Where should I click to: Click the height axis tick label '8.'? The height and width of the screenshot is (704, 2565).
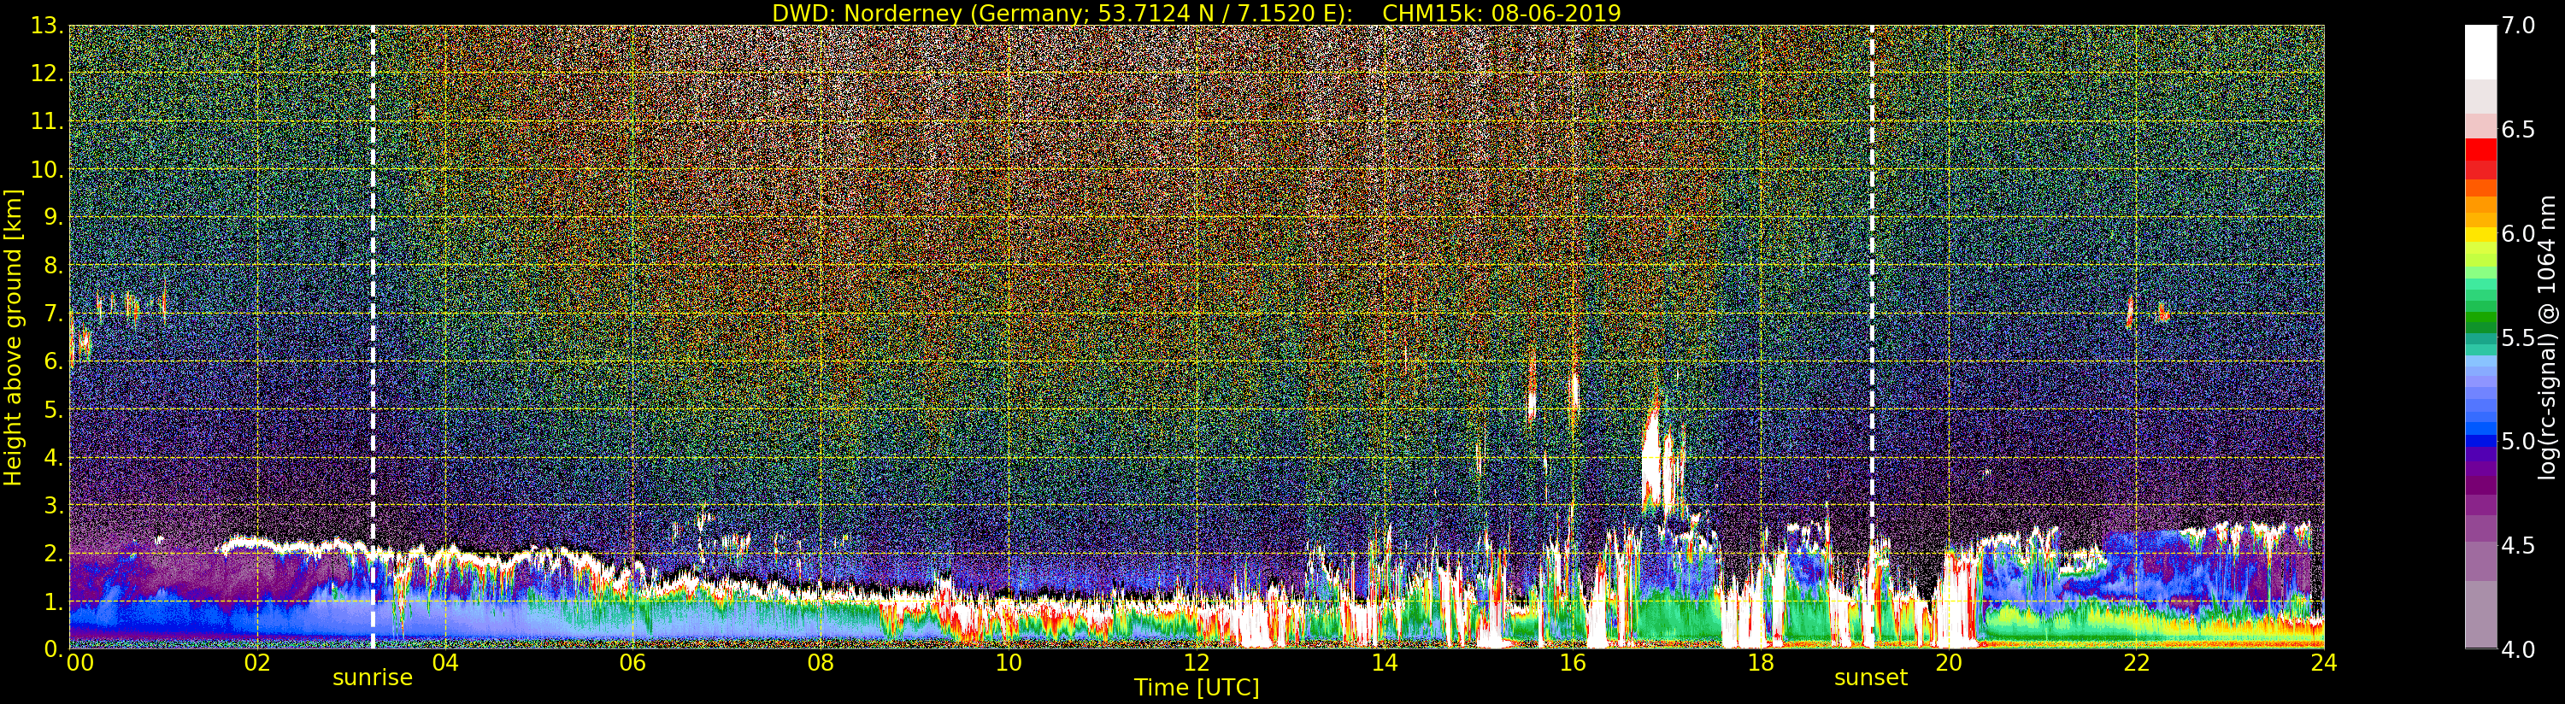tap(52, 265)
